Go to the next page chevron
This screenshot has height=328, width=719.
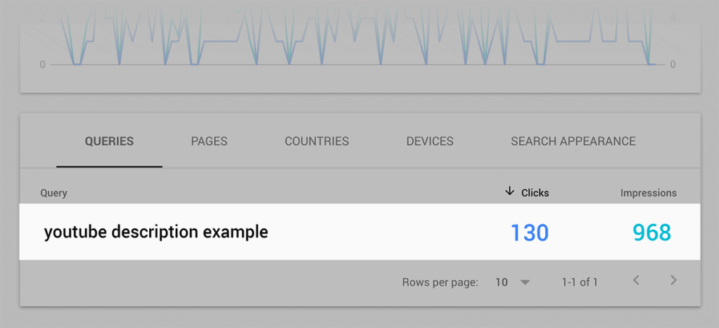click(673, 281)
